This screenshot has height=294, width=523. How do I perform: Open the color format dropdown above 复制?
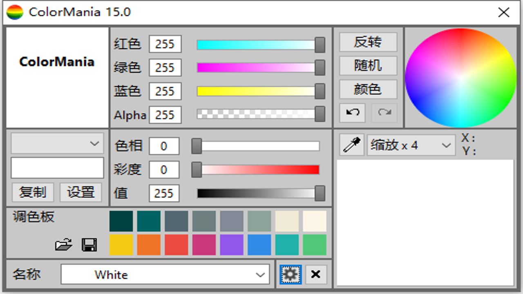coord(57,143)
